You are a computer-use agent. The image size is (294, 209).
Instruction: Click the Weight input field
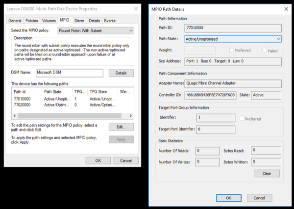pyautogui.click(x=200, y=51)
